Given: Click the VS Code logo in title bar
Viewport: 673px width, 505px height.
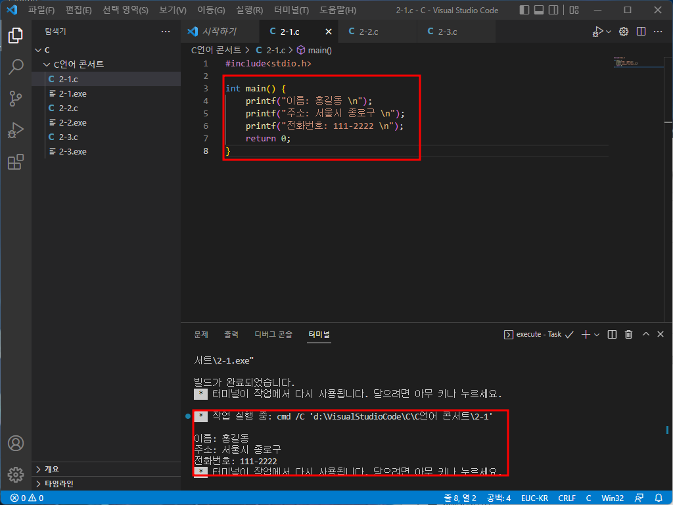Looking at the screenshot, I should tap(12, 9).
